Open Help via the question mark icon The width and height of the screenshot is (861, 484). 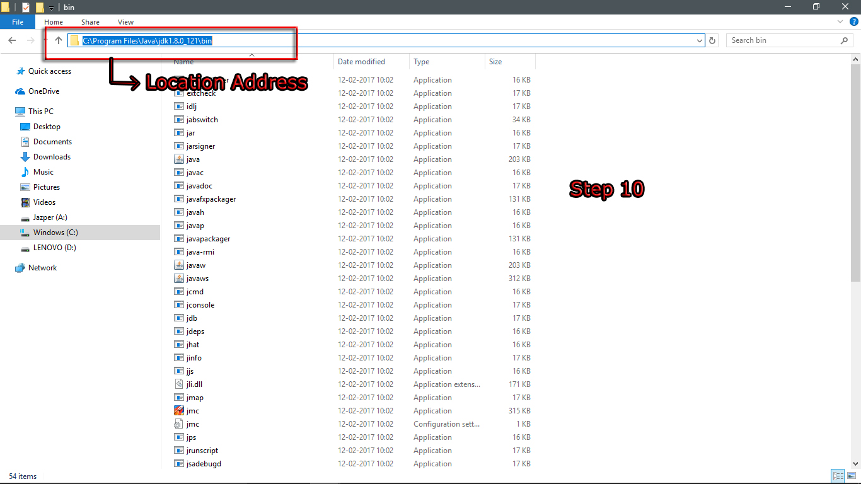(x=855, y=21)
